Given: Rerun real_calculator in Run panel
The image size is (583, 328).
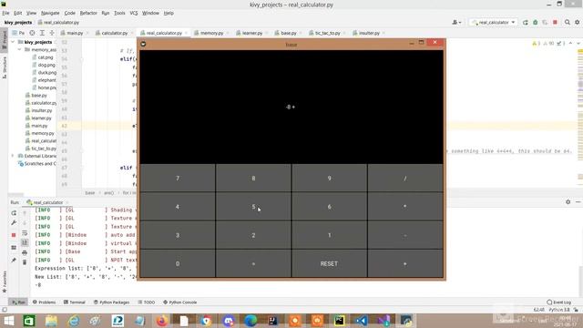Looking at the screenshot, I should 14,213.
